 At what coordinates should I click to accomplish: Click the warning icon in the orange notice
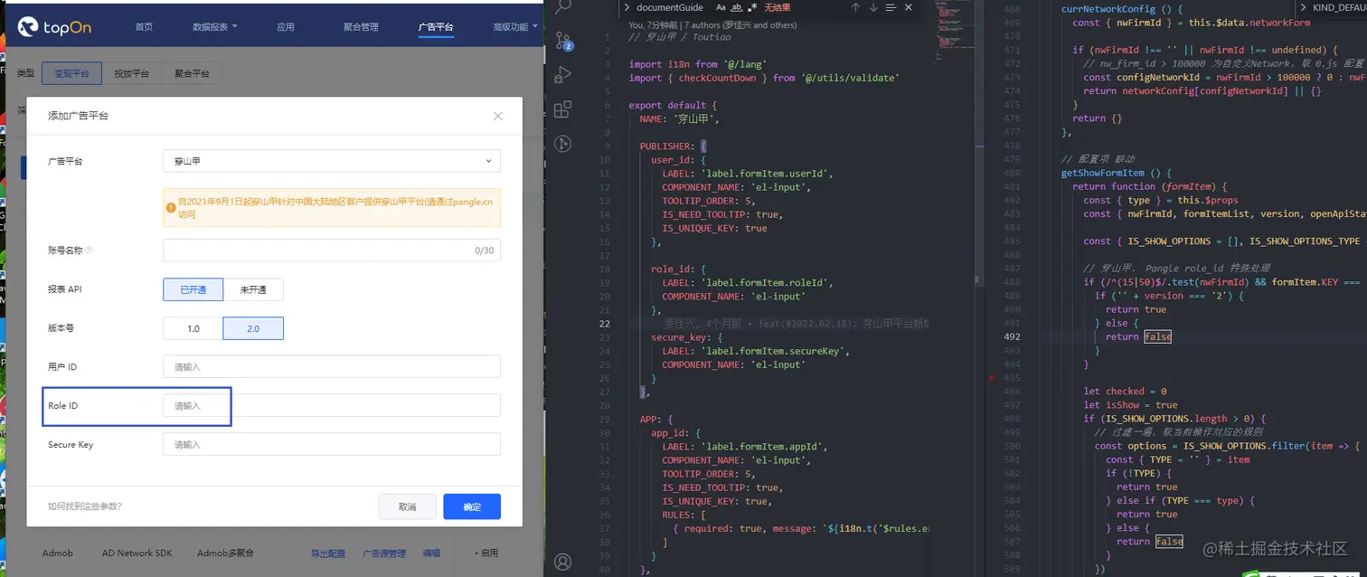click(171, 208)
